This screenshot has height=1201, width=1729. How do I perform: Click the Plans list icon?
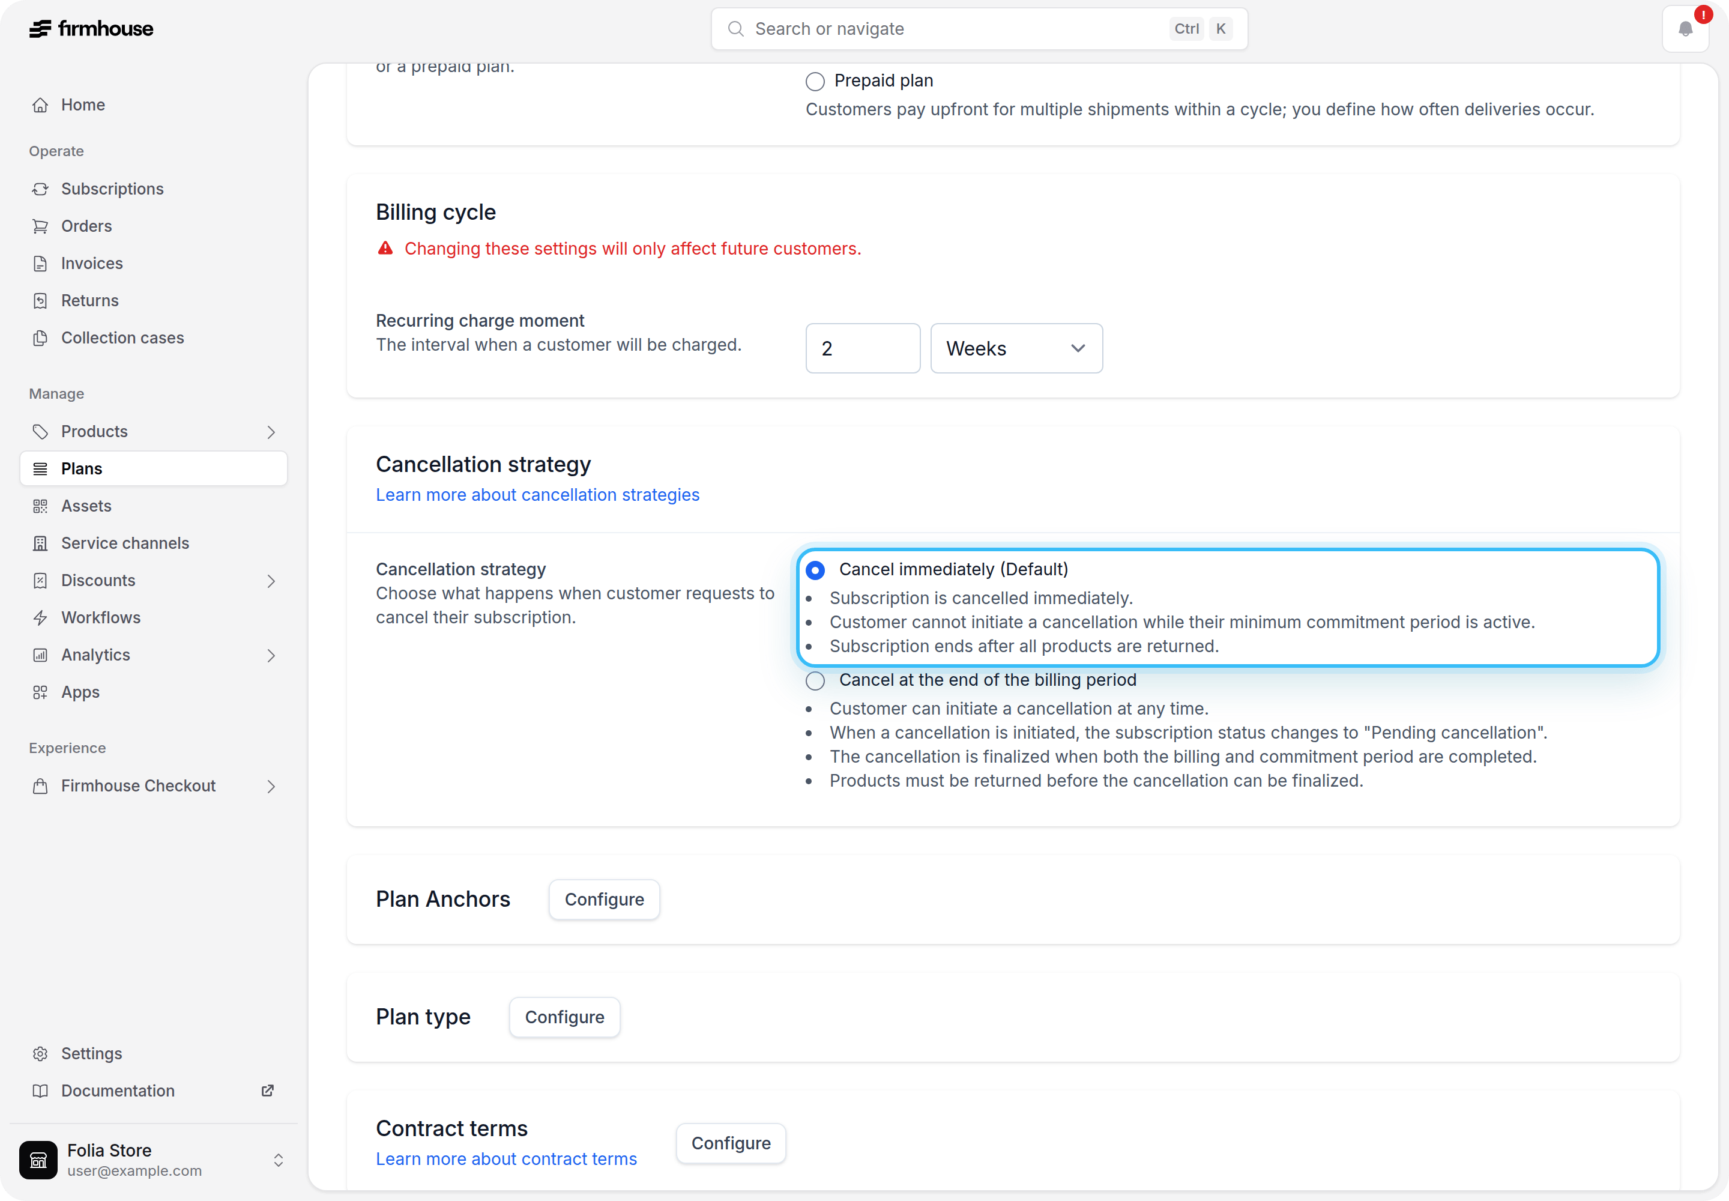[41, 469]
